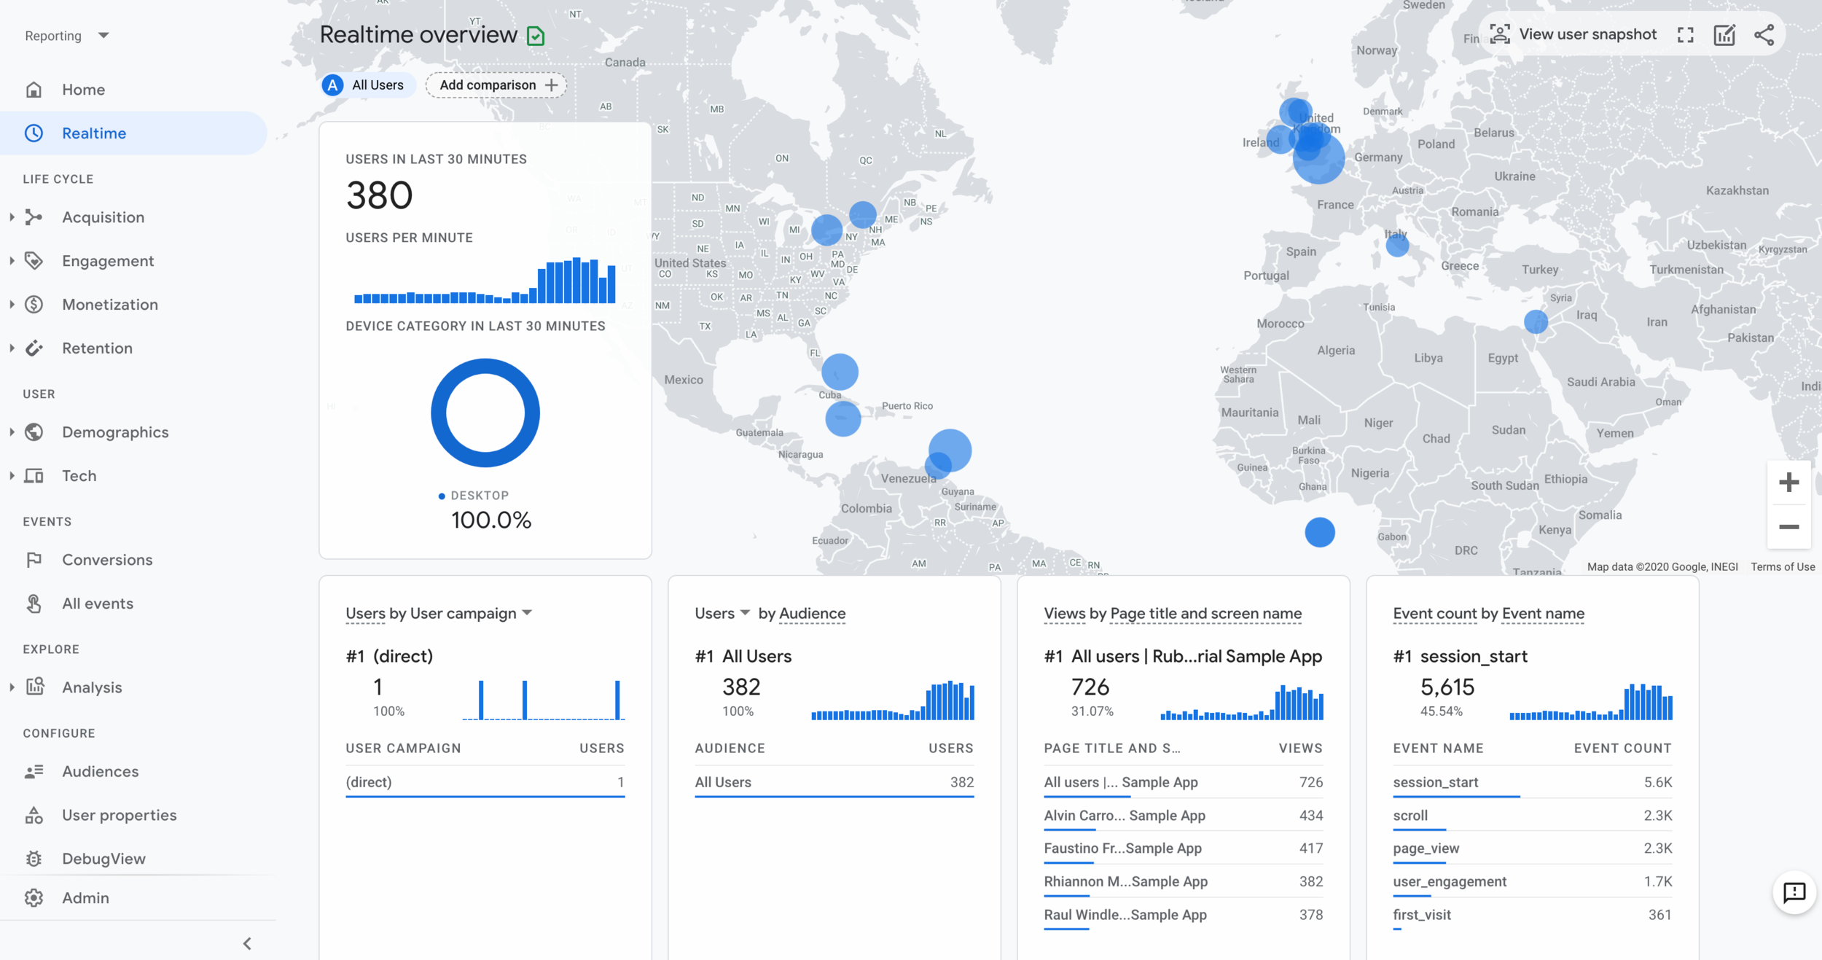Zoom the map in with the plus control
The height and width of the screenshot is (960, 1822).
click(1789, 481)
